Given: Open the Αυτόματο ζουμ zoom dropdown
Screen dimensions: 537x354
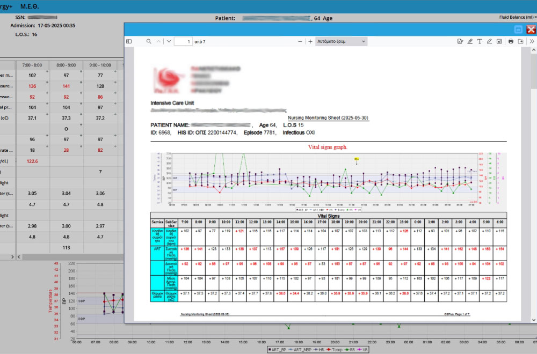Looking at the screenshot, I should click(x=341, y=41).
